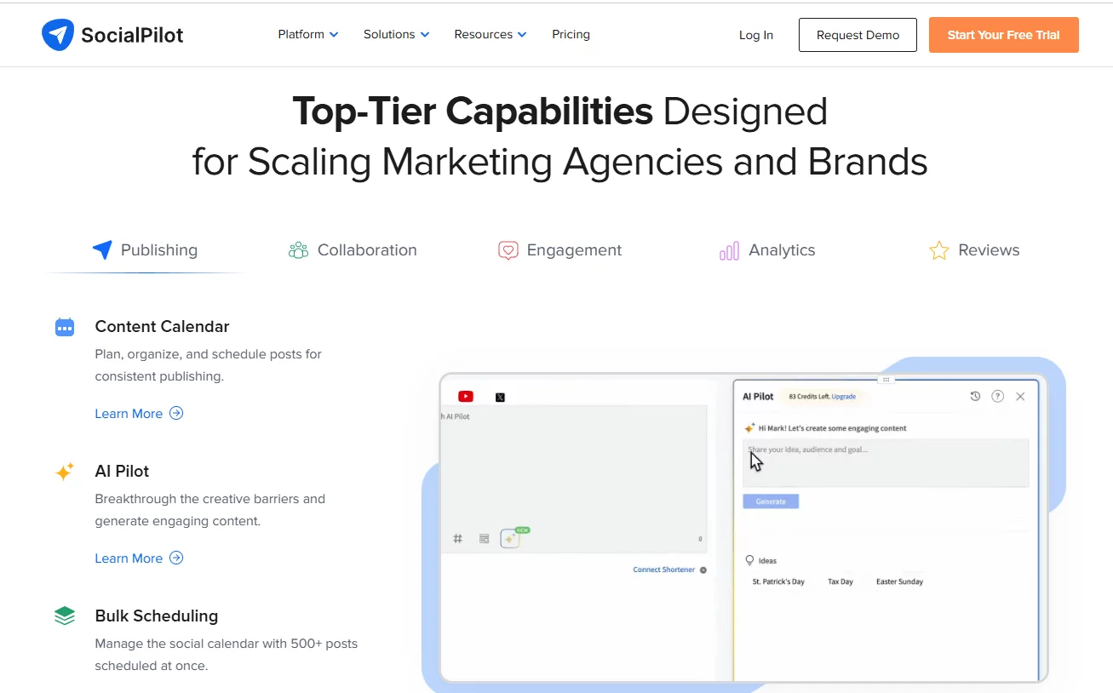Click the new AI Pilot sparkle icon
The image size is (1113, 693).
511,538
